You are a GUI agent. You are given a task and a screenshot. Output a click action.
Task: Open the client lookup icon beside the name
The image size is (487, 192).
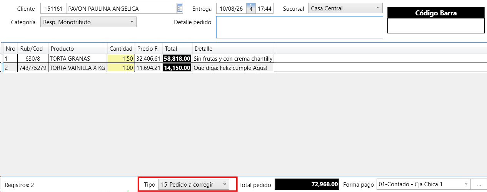click(180, 8)
